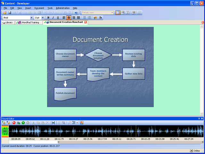Click the delete X icon in Sound Editor
Viewport: 205px width, 154px height.
47,123
